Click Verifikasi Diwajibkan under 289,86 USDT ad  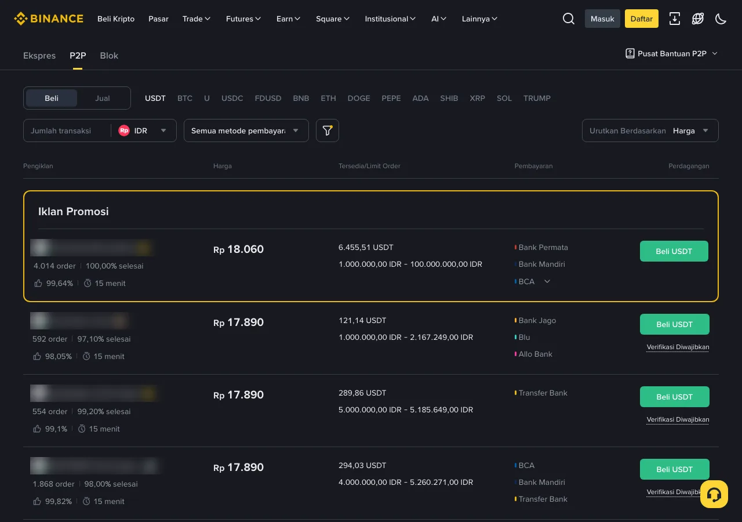coord(678,419)
